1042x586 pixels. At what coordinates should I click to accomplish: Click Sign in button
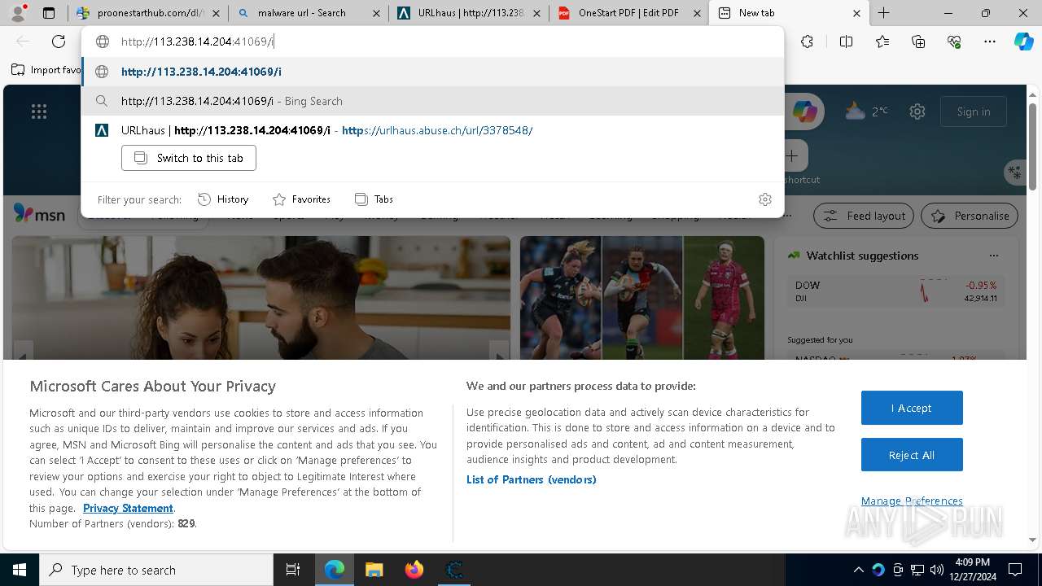click(x=974, y=112)
